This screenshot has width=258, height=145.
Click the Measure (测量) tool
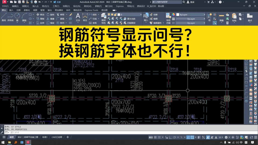221,17
